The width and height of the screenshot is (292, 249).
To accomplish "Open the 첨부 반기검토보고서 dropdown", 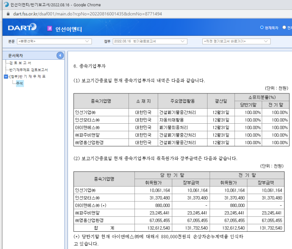I will [x=150, y=41].
